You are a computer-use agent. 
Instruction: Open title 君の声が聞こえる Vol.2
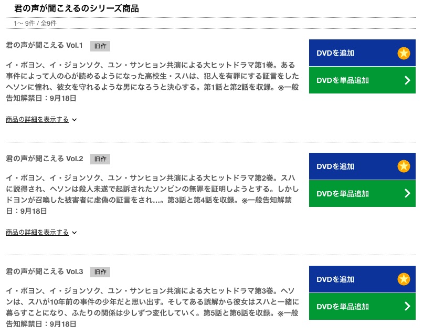tap(44, 159)
